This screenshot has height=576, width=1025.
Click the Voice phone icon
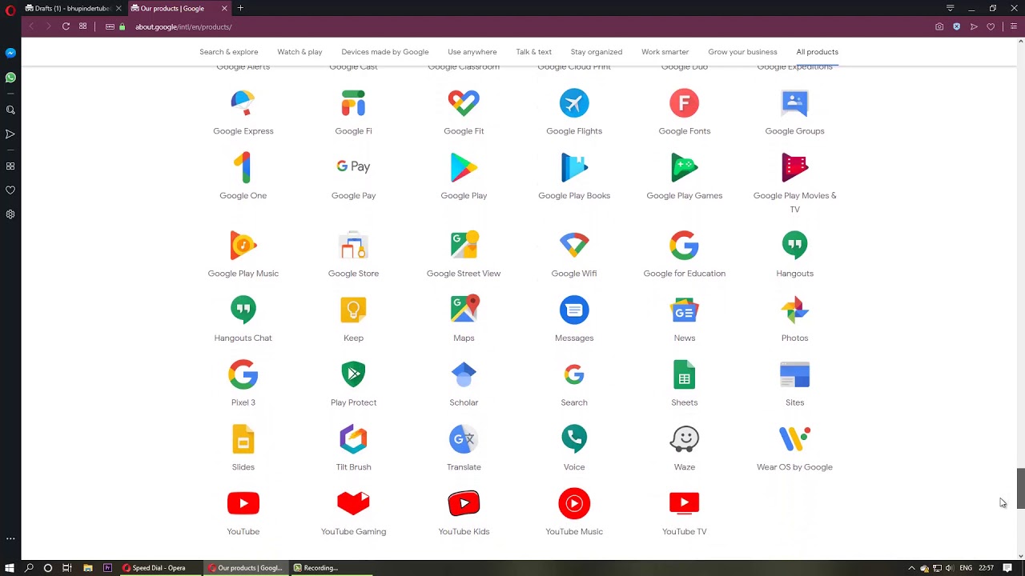(x=574, y=439)
